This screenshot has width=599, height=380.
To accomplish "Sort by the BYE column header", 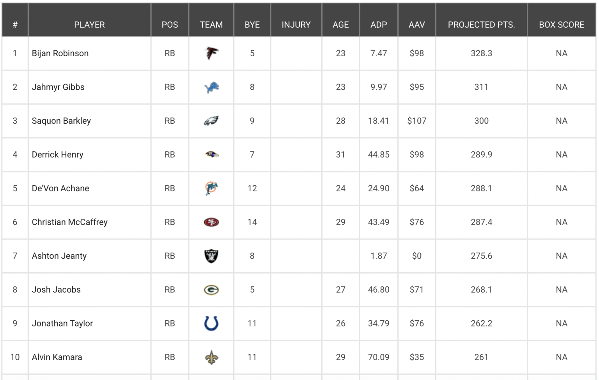I will pyautogui.click(x=252, y=25).
